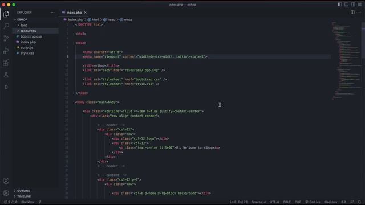Toggle the bottom panel layout icon
The image size is (365, 205).
pyautogui.click(x=346, y=5)
